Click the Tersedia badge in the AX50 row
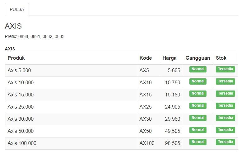The width and height of the screenshot is (246, 158). (x=225, y=130)
